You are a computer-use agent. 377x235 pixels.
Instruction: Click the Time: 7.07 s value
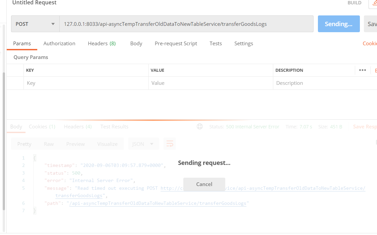click(299, 126)
